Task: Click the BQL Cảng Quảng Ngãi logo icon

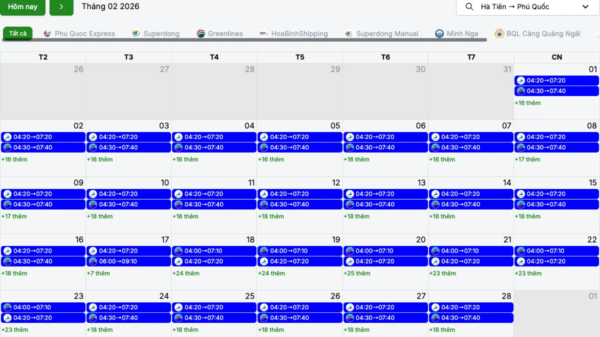Action: 499,33
